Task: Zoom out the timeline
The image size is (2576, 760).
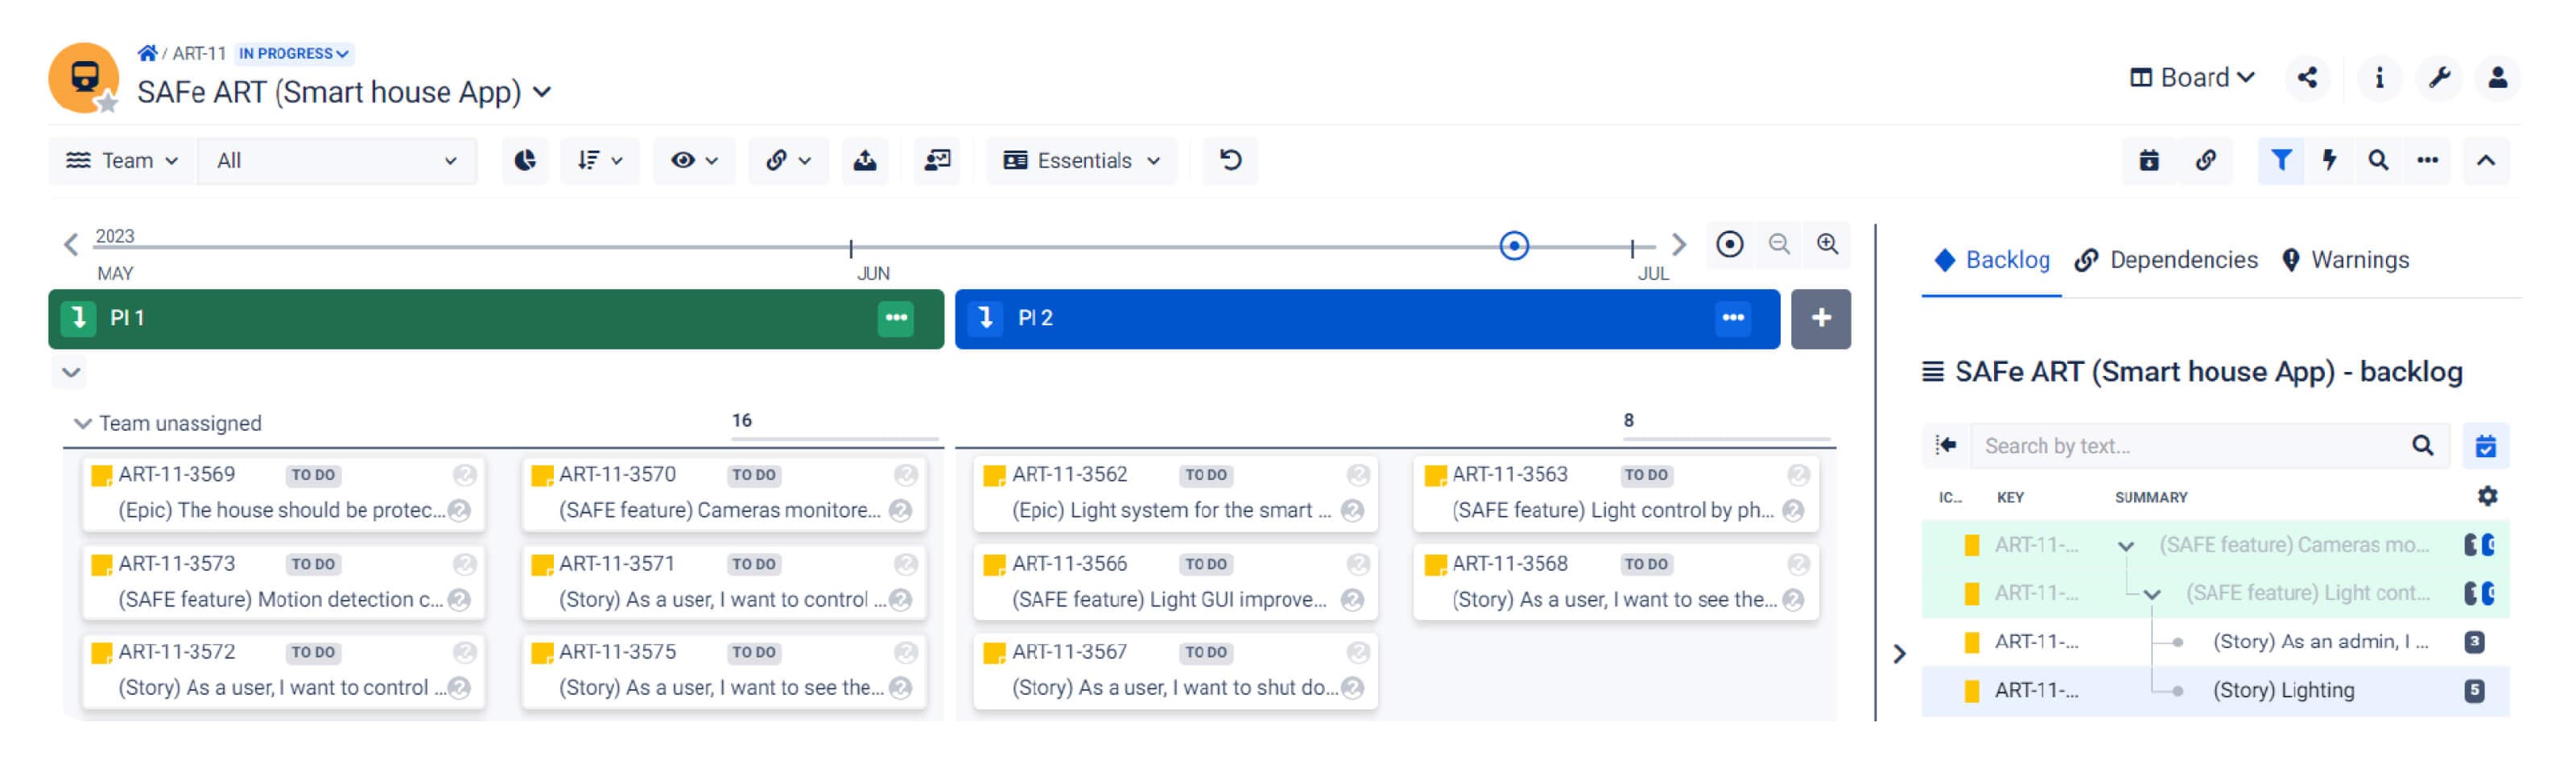Action: (1779, 245)
